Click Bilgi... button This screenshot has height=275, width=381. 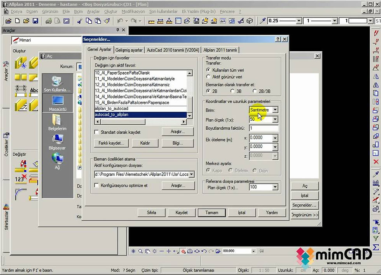178,143
